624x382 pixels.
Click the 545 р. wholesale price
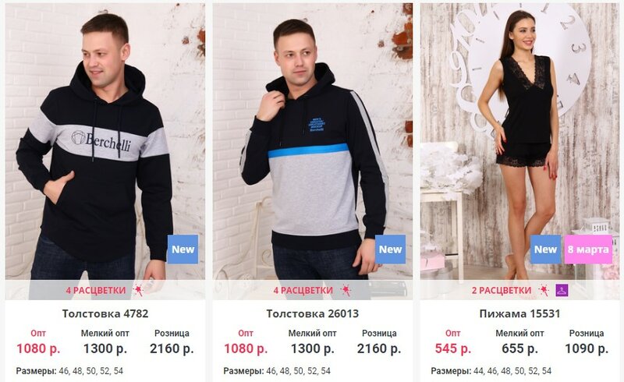[453, 348]
